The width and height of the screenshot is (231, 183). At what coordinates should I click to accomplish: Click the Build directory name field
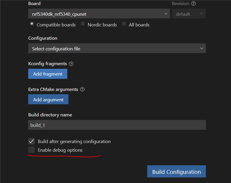117,125
